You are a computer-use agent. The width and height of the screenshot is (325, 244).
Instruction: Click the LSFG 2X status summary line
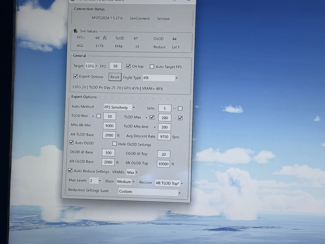(118, 88)
